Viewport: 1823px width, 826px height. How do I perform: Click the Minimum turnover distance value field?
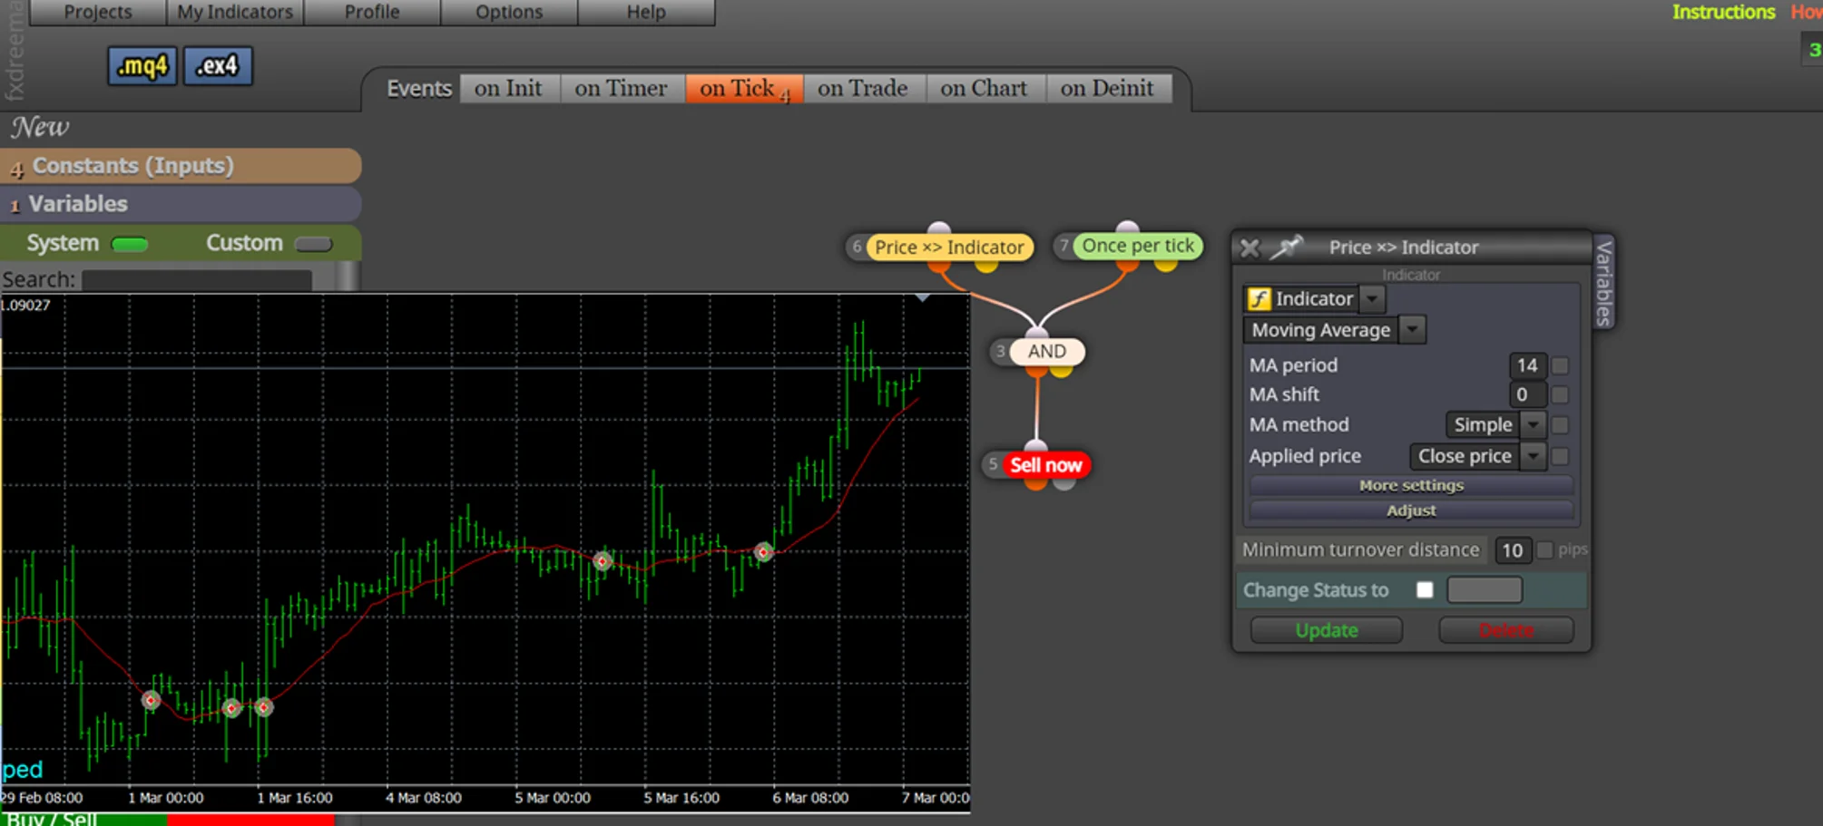click(1513, 550)
